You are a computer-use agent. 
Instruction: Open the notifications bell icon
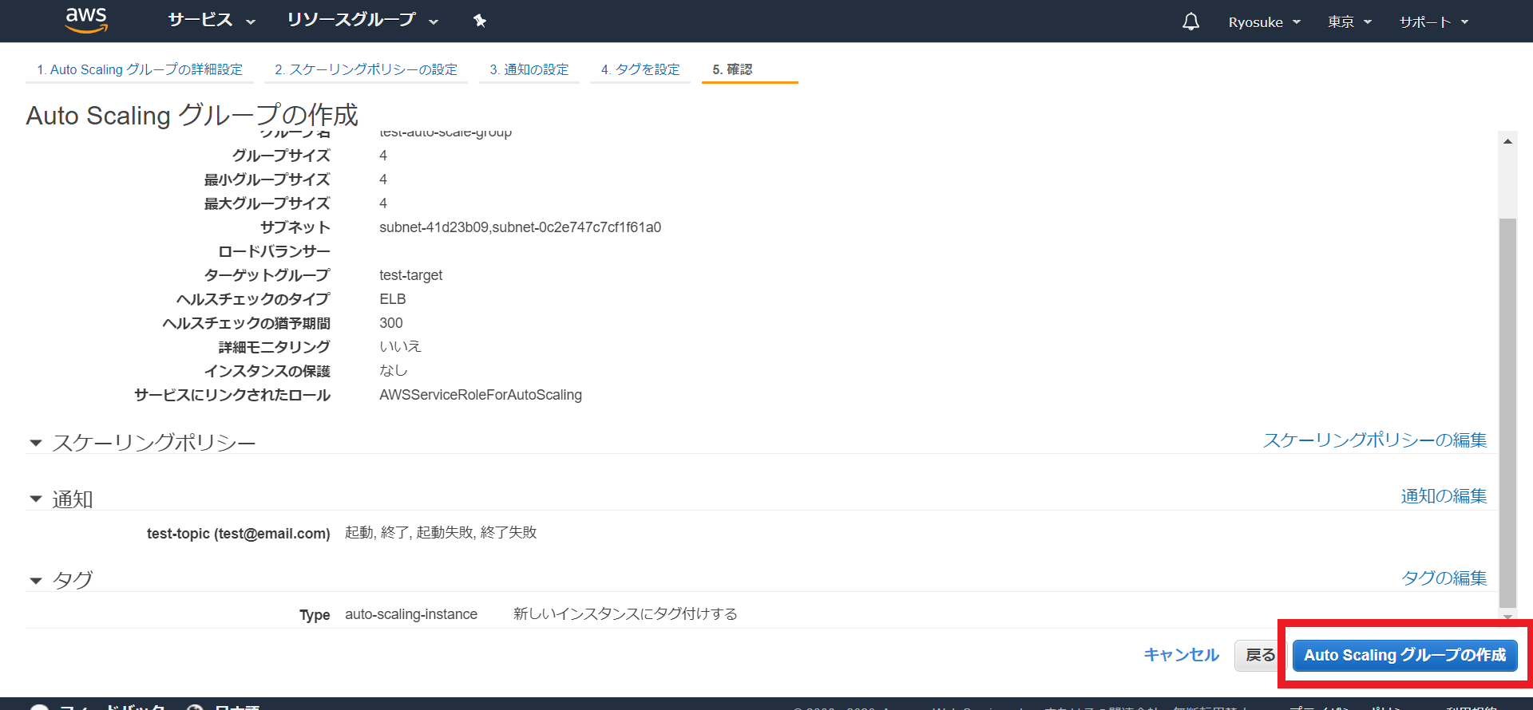click(1190, 22)
